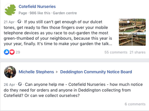Viewport: 149px width, 111px height.
Task: Open the 6 comments on Michelle's post
Action: coord(135,104)
